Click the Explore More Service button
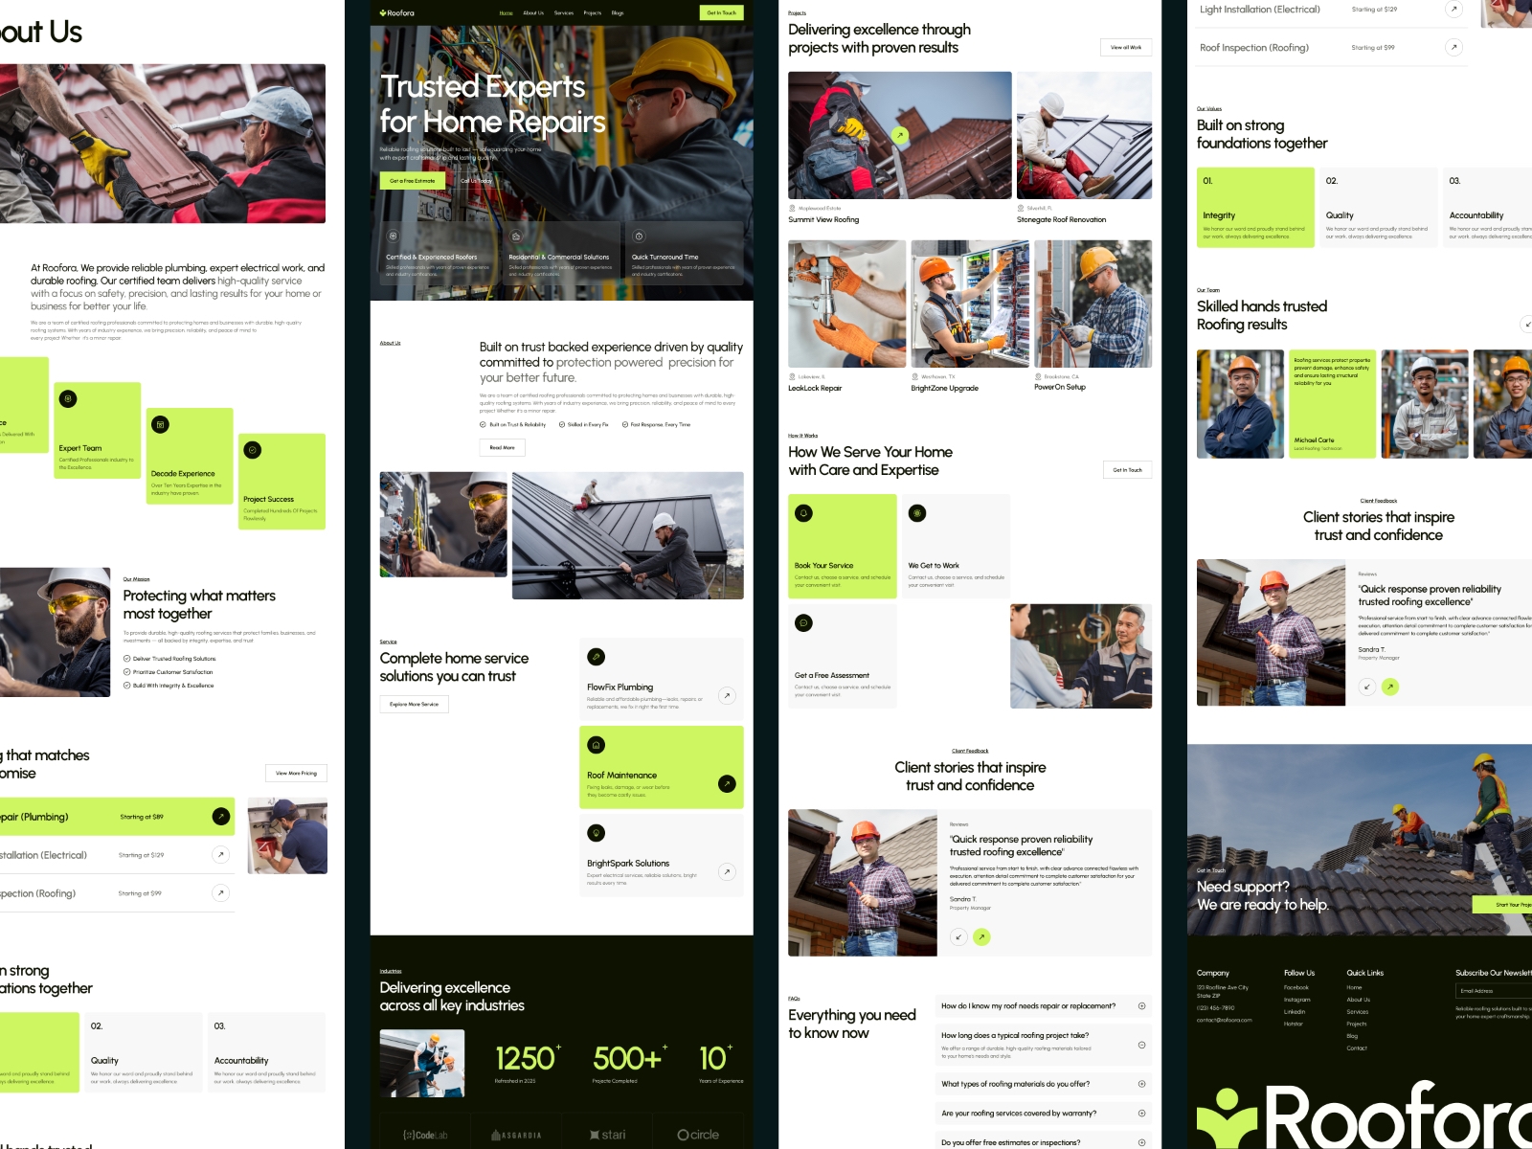 (x=413, y=704)
